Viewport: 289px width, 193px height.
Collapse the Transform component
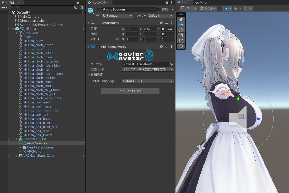point(88,23)
